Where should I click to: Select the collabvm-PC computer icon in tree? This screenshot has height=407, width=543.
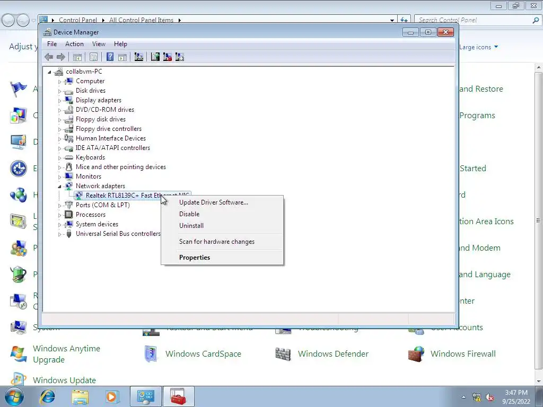coord(59,72)
